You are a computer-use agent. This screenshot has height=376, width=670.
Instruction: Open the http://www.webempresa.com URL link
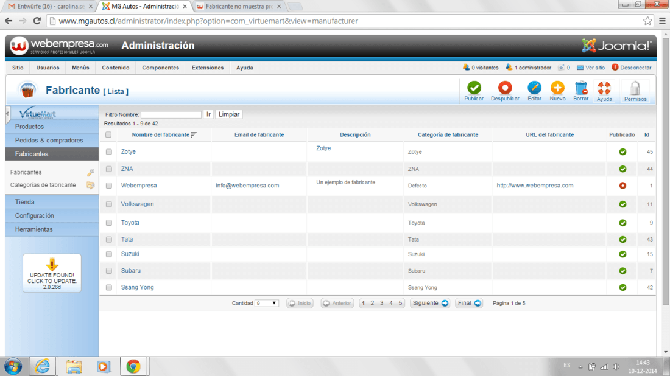click(535, 186)
